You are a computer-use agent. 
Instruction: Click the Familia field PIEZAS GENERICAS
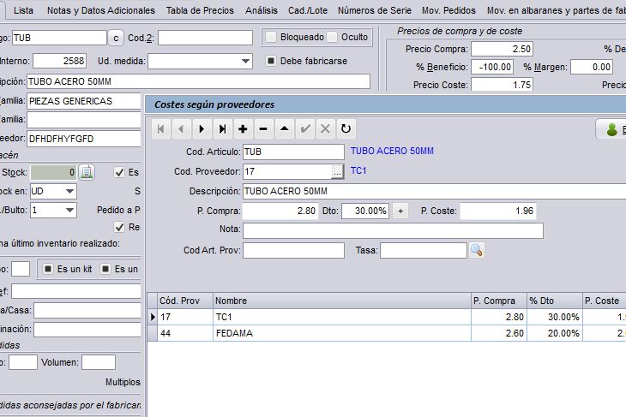[84, 101]
